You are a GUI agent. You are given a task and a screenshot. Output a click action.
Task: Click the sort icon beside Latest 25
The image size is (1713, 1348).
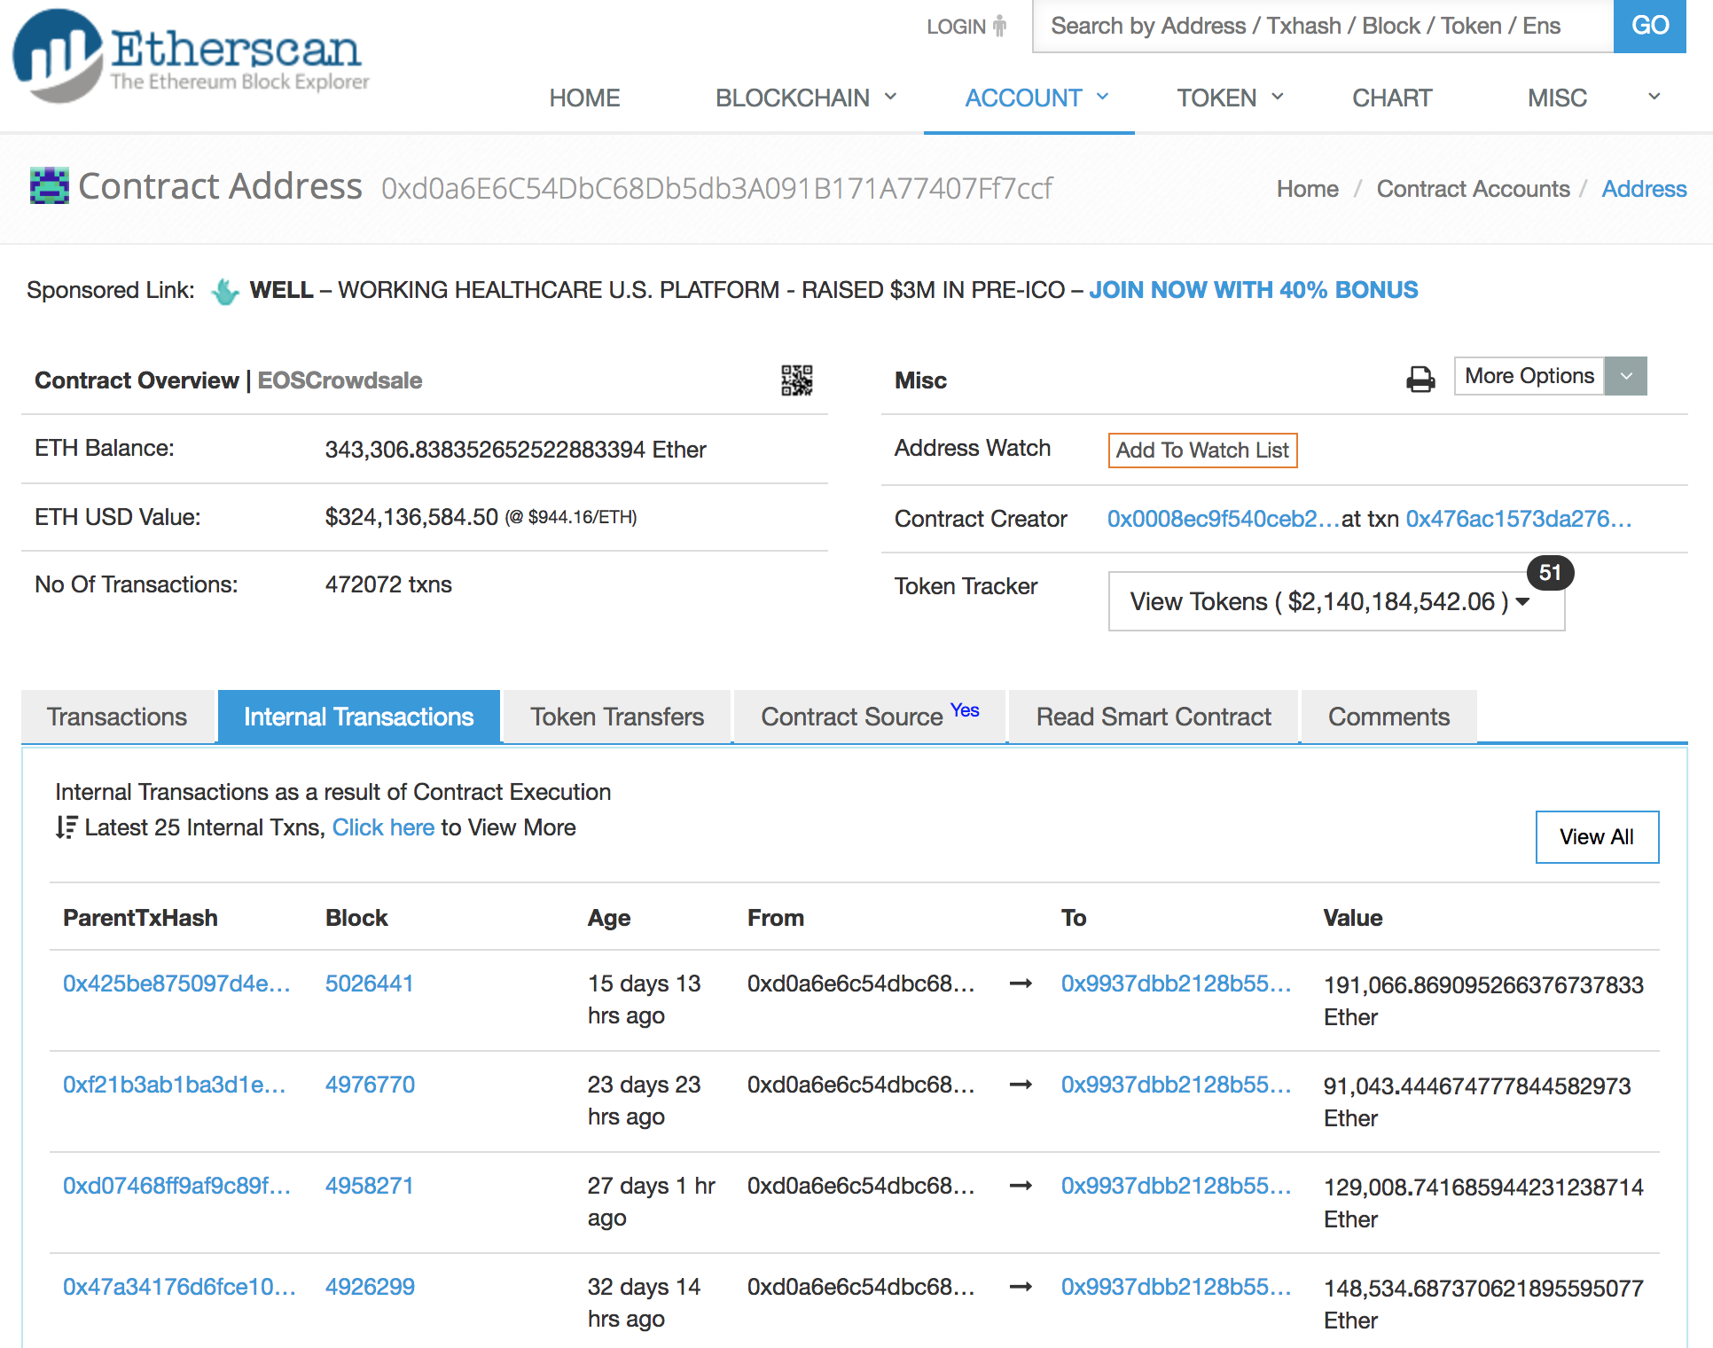(66, 827)
